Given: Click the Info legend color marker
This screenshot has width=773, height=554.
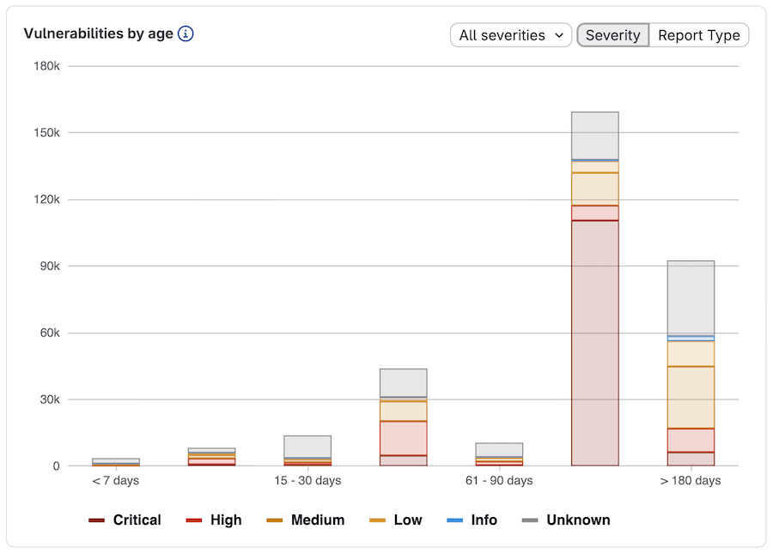Looking at the screenshot, I should click(x=454, y=520).
